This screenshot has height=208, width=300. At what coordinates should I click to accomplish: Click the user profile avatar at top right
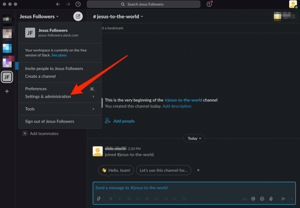(293, 4)
